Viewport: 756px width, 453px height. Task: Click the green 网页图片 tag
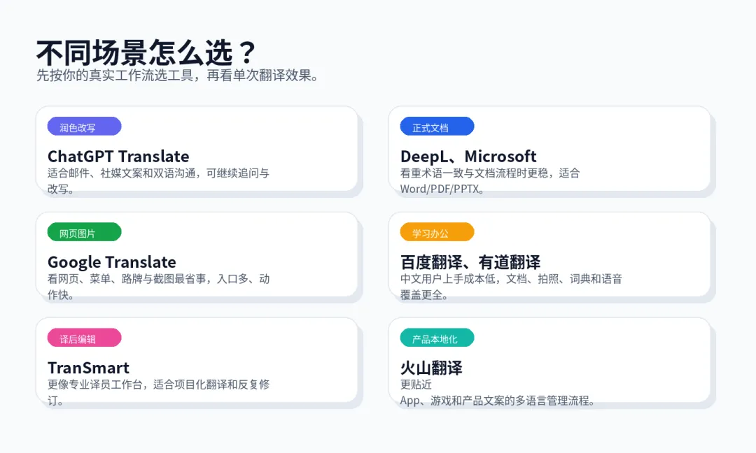click(84, 232)
